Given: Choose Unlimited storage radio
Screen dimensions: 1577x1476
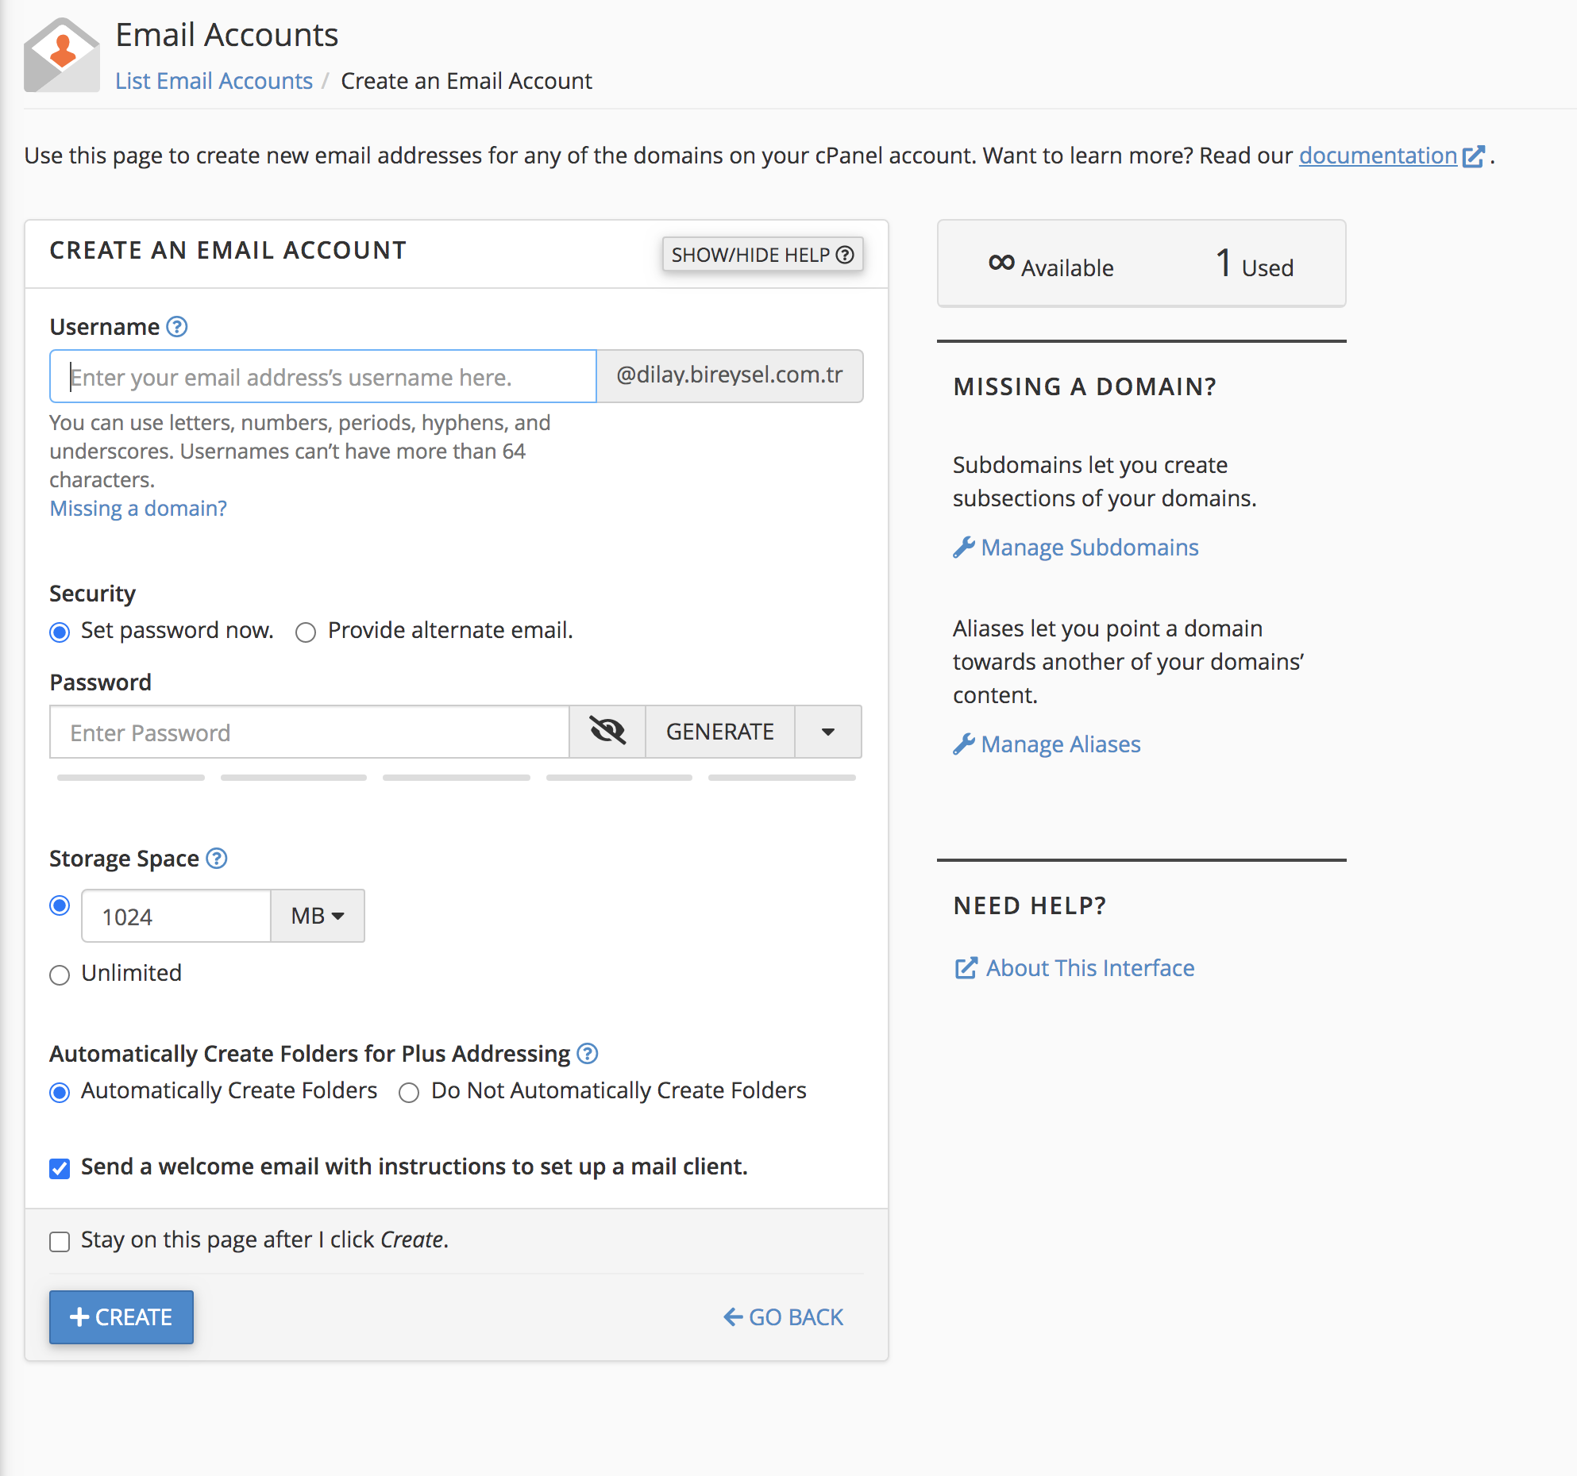Looking at the screenshot, I should [60, 974].
